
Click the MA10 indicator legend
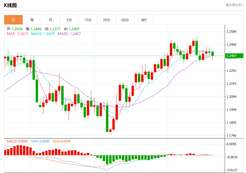43,34
